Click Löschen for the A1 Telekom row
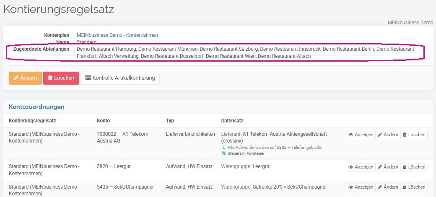This screenshot has height=197, width=436. pyautogui.click(x=414, y=135)
